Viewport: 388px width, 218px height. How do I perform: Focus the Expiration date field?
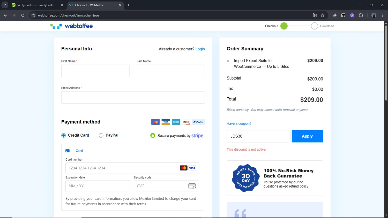pyautogui.click(x=98, y=186)
